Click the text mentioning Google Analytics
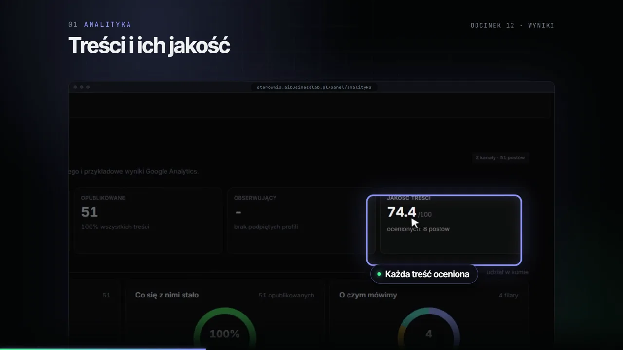The image size is (623, 350). (x=134, y=171)
